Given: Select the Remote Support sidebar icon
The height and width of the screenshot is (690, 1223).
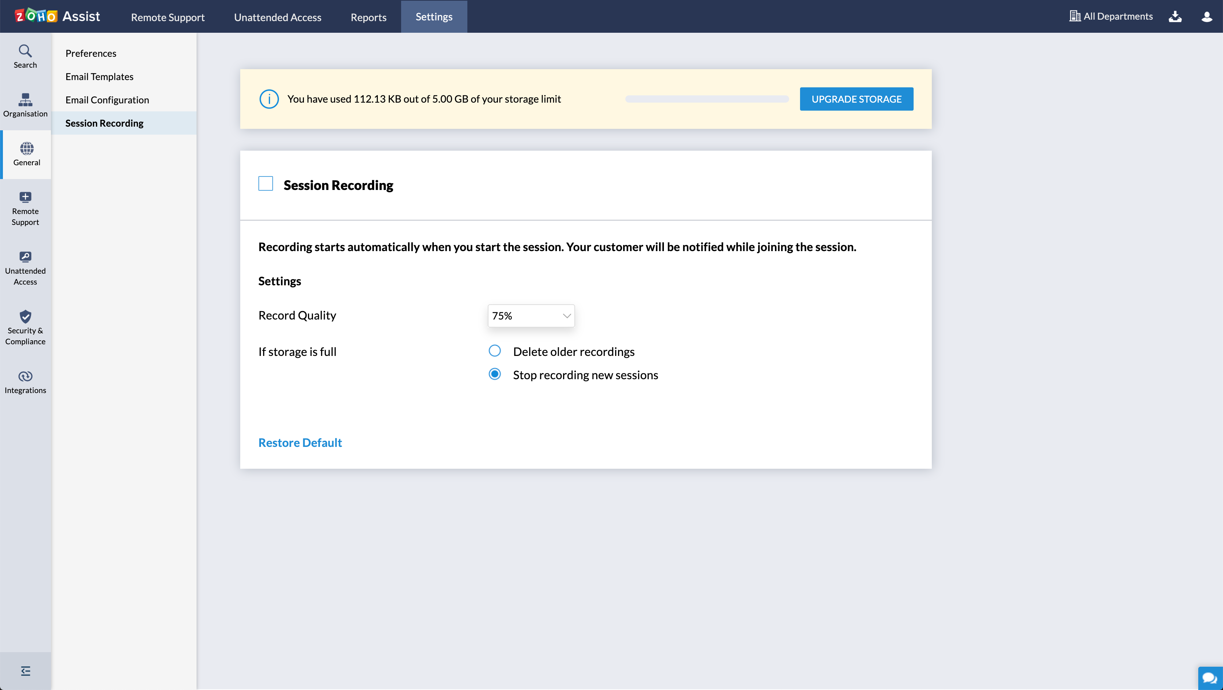Looking at the screenshot, I should click(25, 209).
